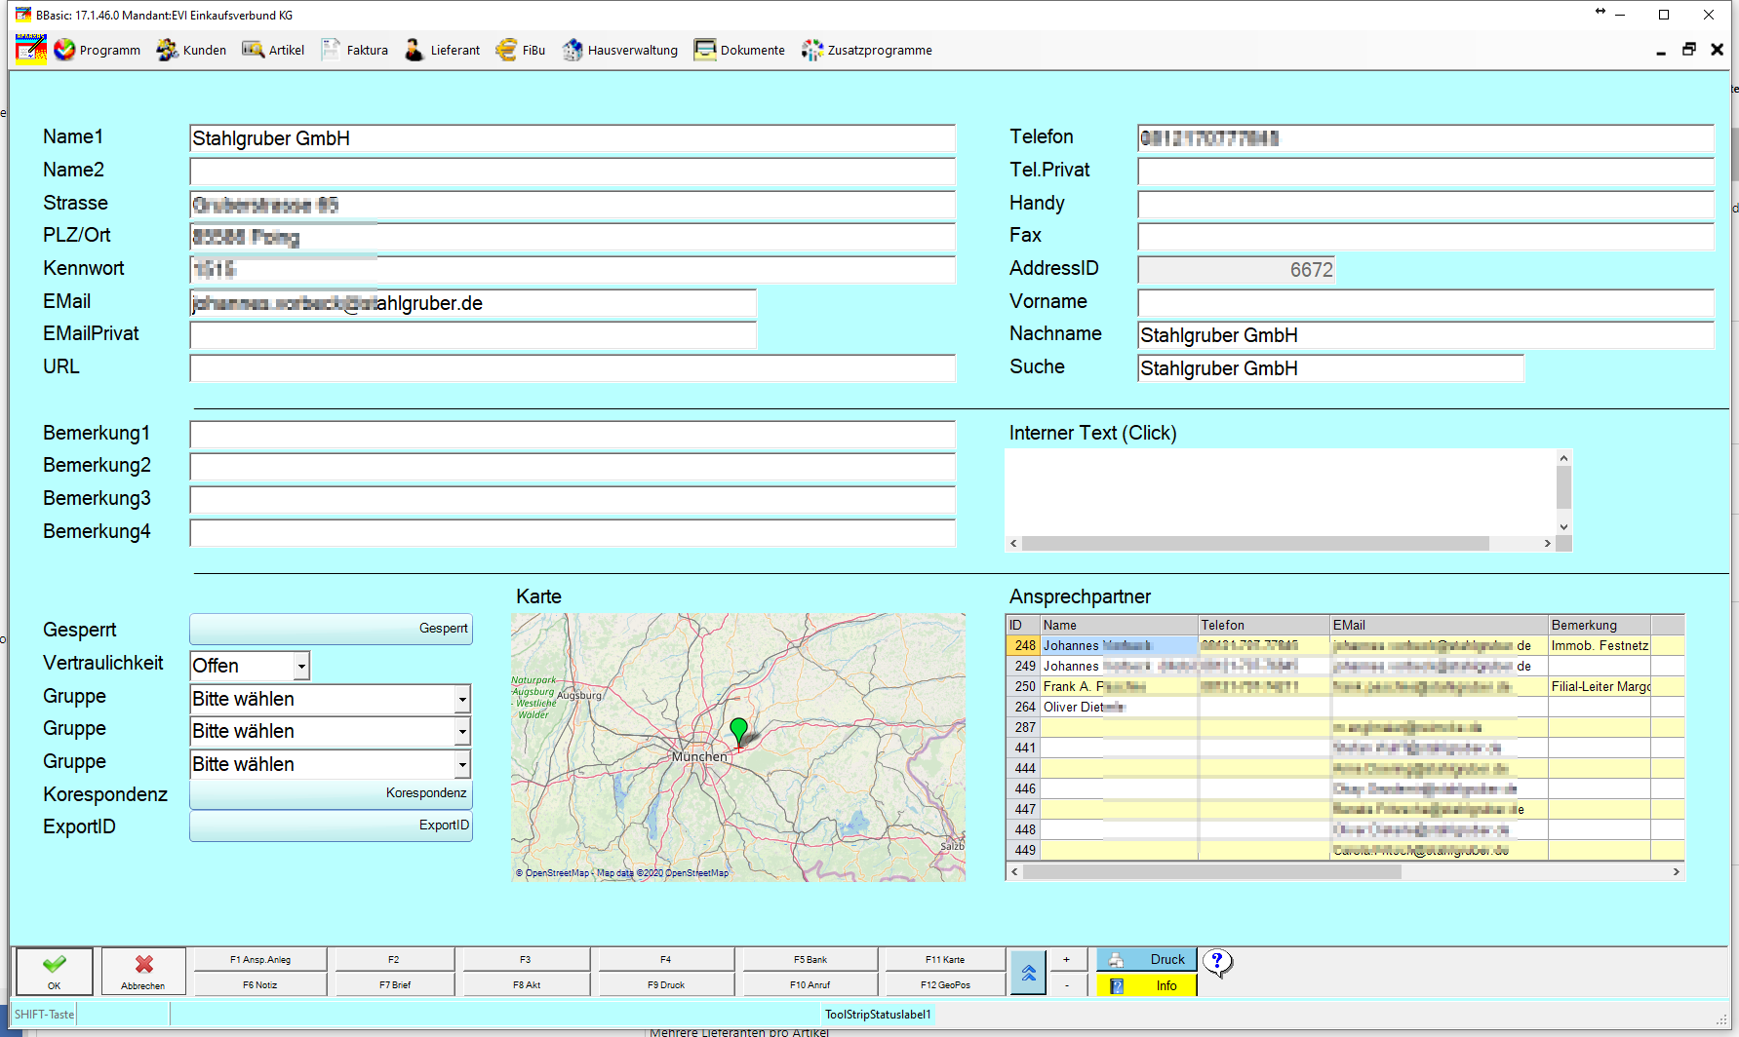Viewport: 1739px width, 1037px height.
Task: Click the Handy input field
Action: pos(1426,205)
